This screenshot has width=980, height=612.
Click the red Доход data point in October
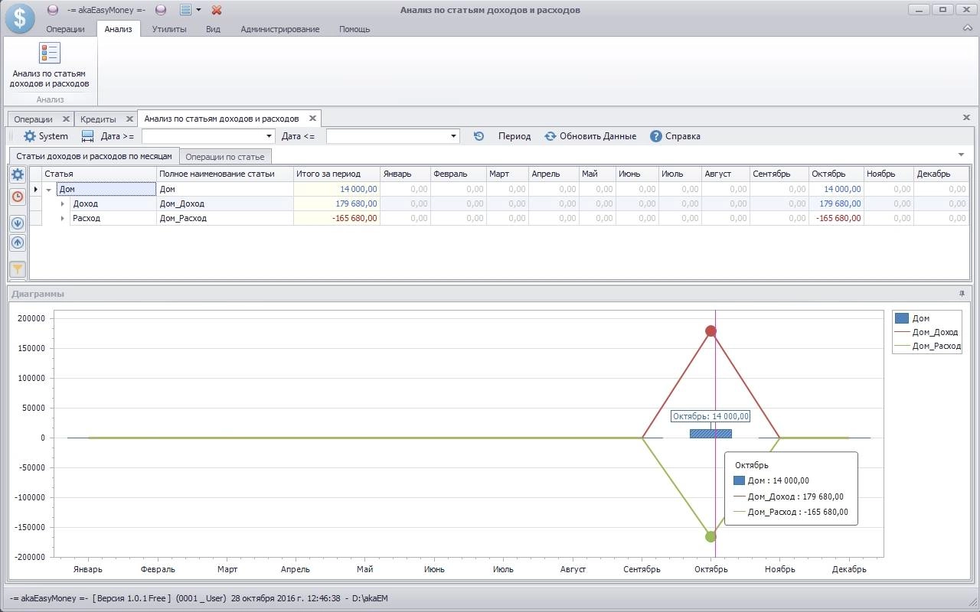[710, 331]
